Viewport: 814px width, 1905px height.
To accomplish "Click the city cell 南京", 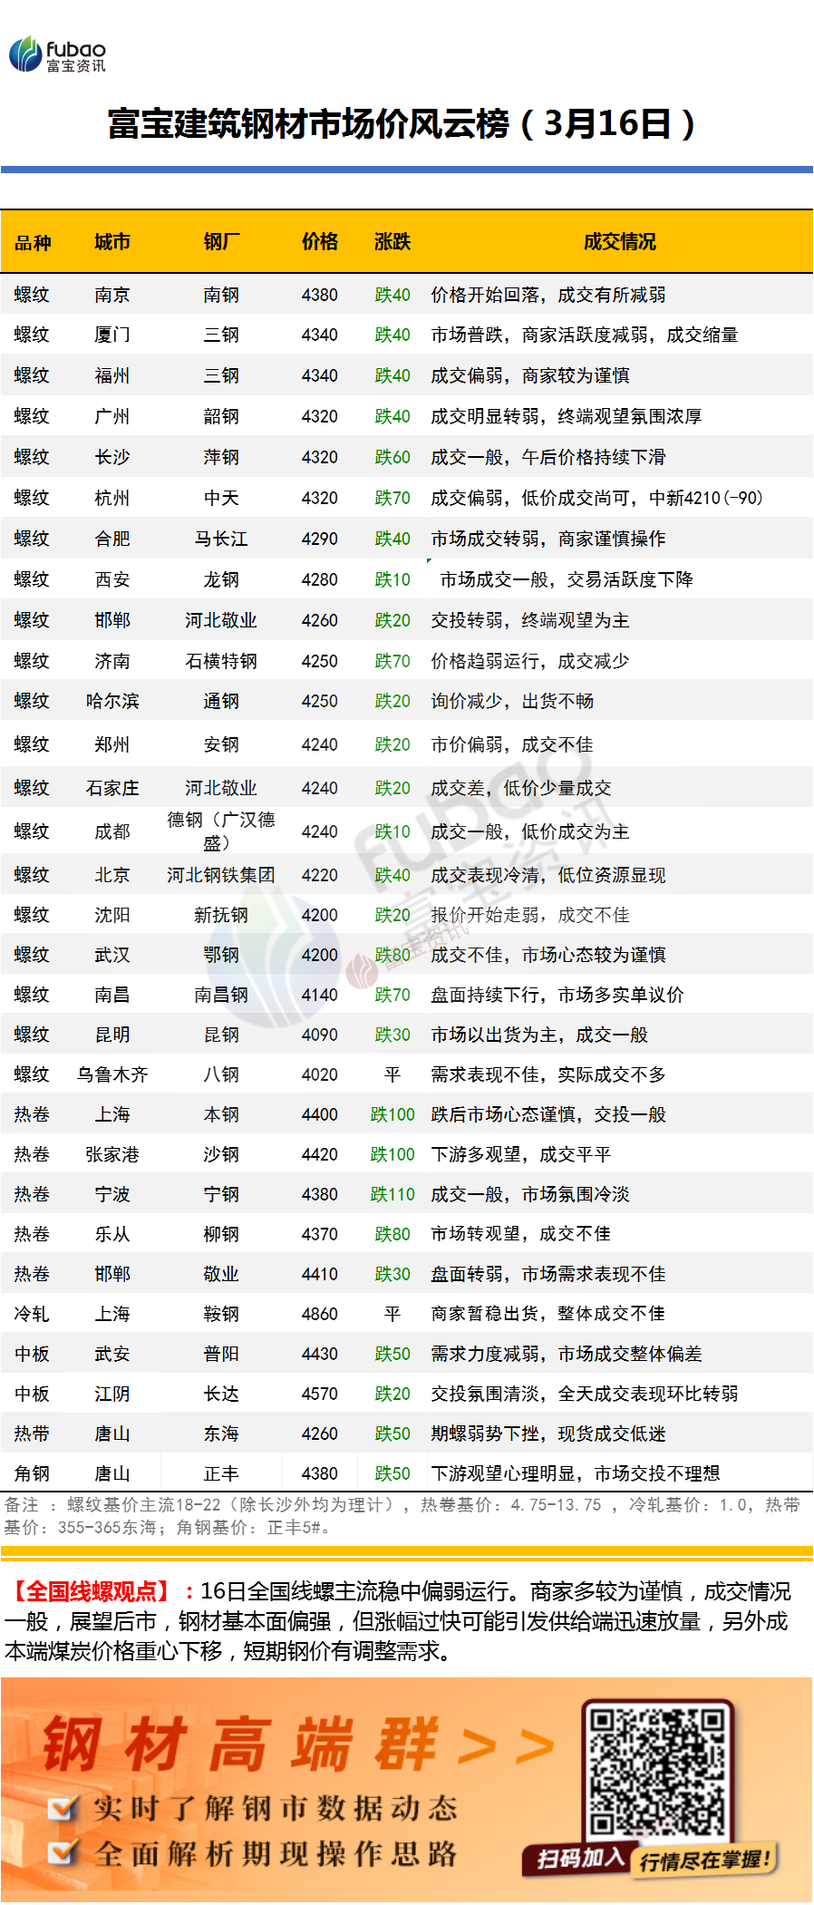I will pos(112,295).
